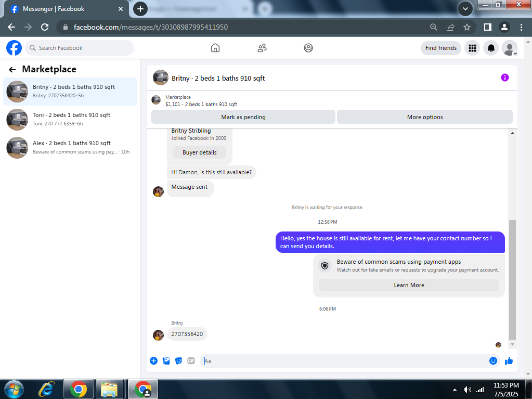
Task: Click the address bar URL
Action: pyautogui.click(x=151, y=27)
